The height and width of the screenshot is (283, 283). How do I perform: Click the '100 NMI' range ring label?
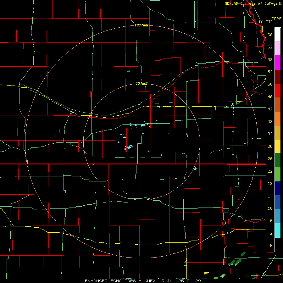(x=141, y=25)
